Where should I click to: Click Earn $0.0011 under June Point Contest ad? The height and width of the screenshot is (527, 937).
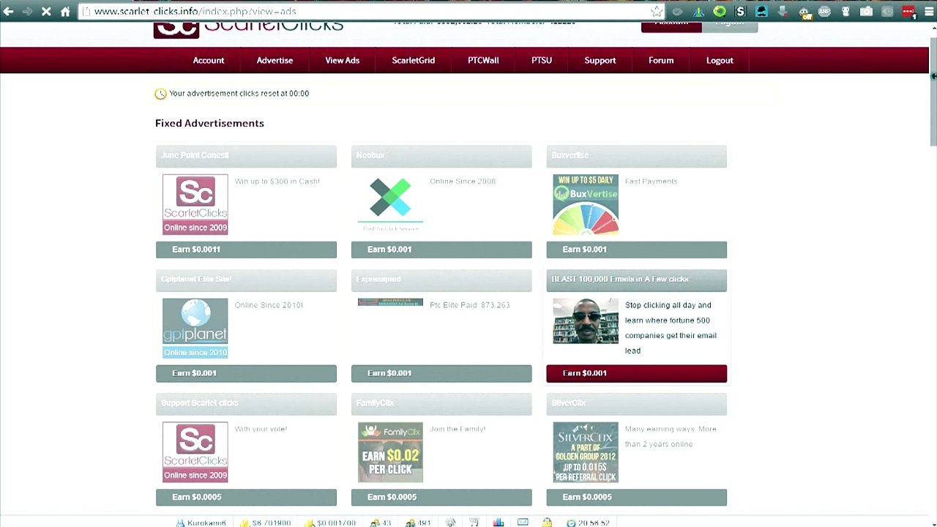pyautogui.click(x=246, y=250)
